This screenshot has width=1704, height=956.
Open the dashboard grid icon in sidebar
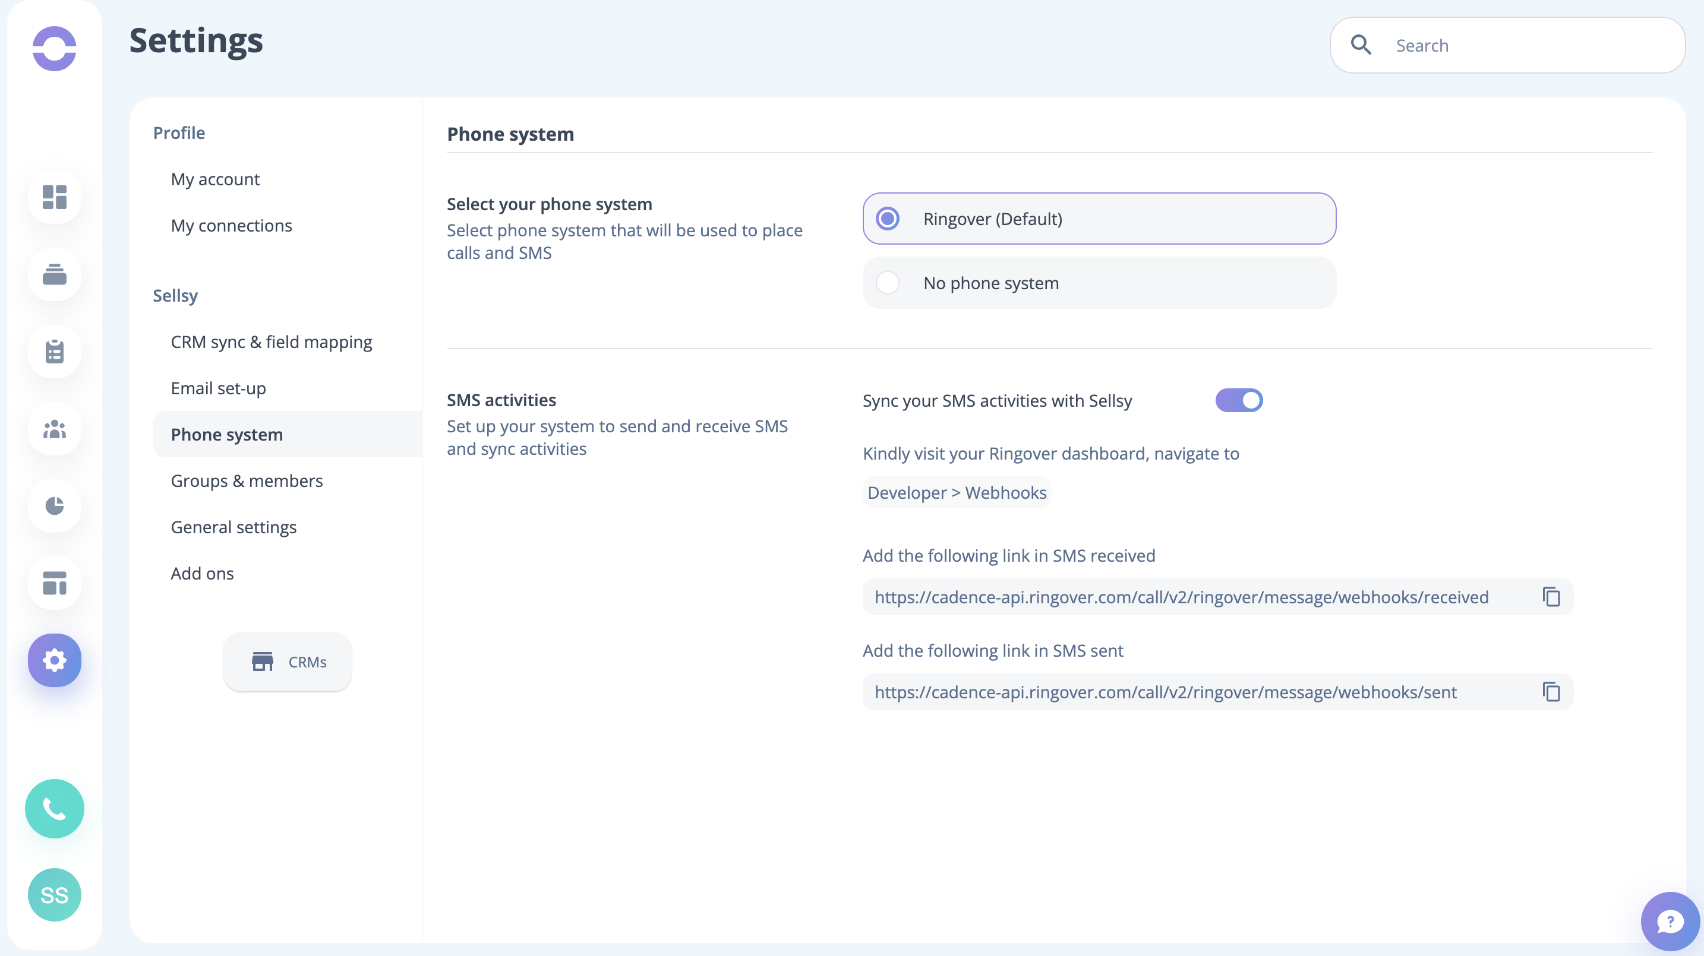tap(54, 197)
